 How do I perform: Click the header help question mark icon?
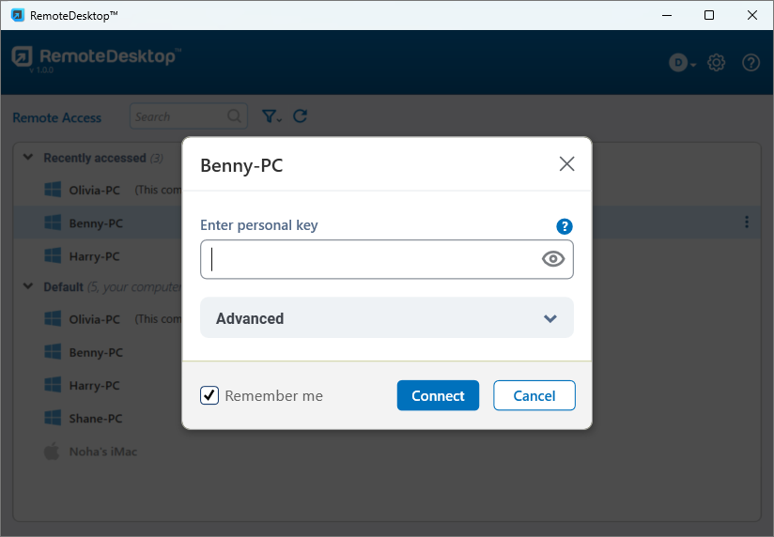click(x=751, y=63)
